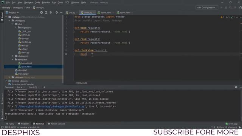Click the chat breadcrumb in the navigation bar
This screenshot has width=242, height=136.
click(x=28, y=8)
